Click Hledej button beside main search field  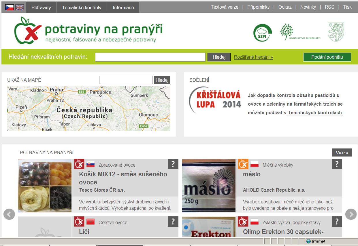point(219,57)
